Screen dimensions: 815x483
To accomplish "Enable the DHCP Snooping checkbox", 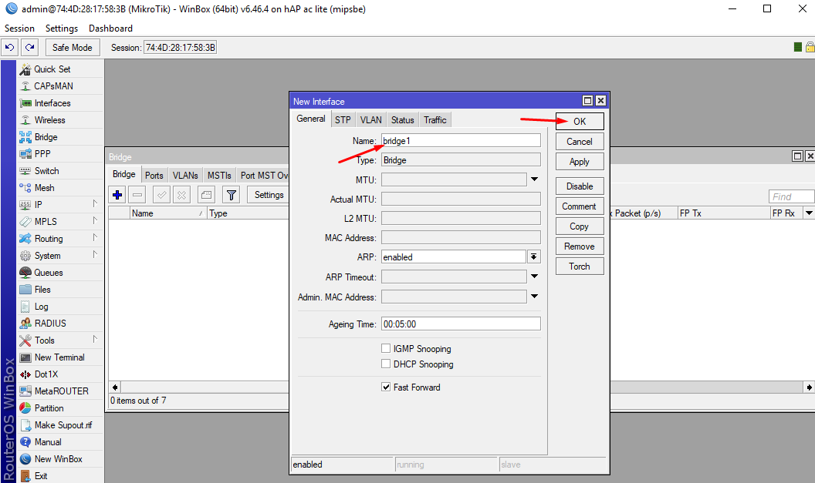I will coord(386,364).
